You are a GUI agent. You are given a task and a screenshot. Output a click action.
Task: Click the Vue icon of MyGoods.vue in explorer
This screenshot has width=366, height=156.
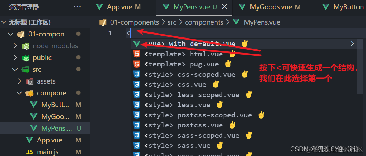[34, 116]
